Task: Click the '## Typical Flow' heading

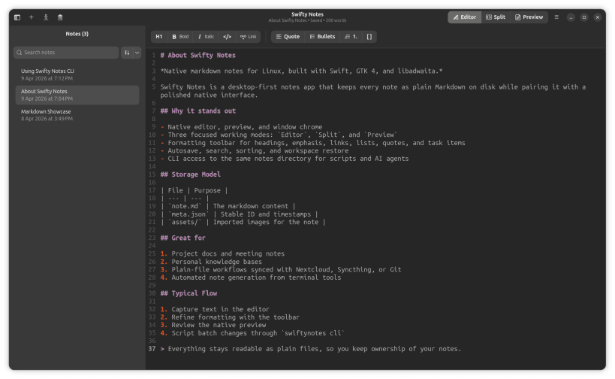Action: point(188,293)
